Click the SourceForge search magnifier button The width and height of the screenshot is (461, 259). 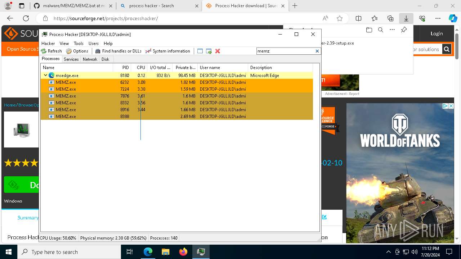click(x=447, y=49)
